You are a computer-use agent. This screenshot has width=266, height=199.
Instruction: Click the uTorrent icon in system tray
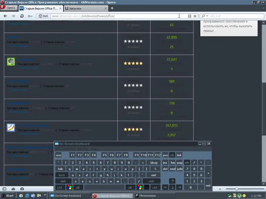pos(239,196)
